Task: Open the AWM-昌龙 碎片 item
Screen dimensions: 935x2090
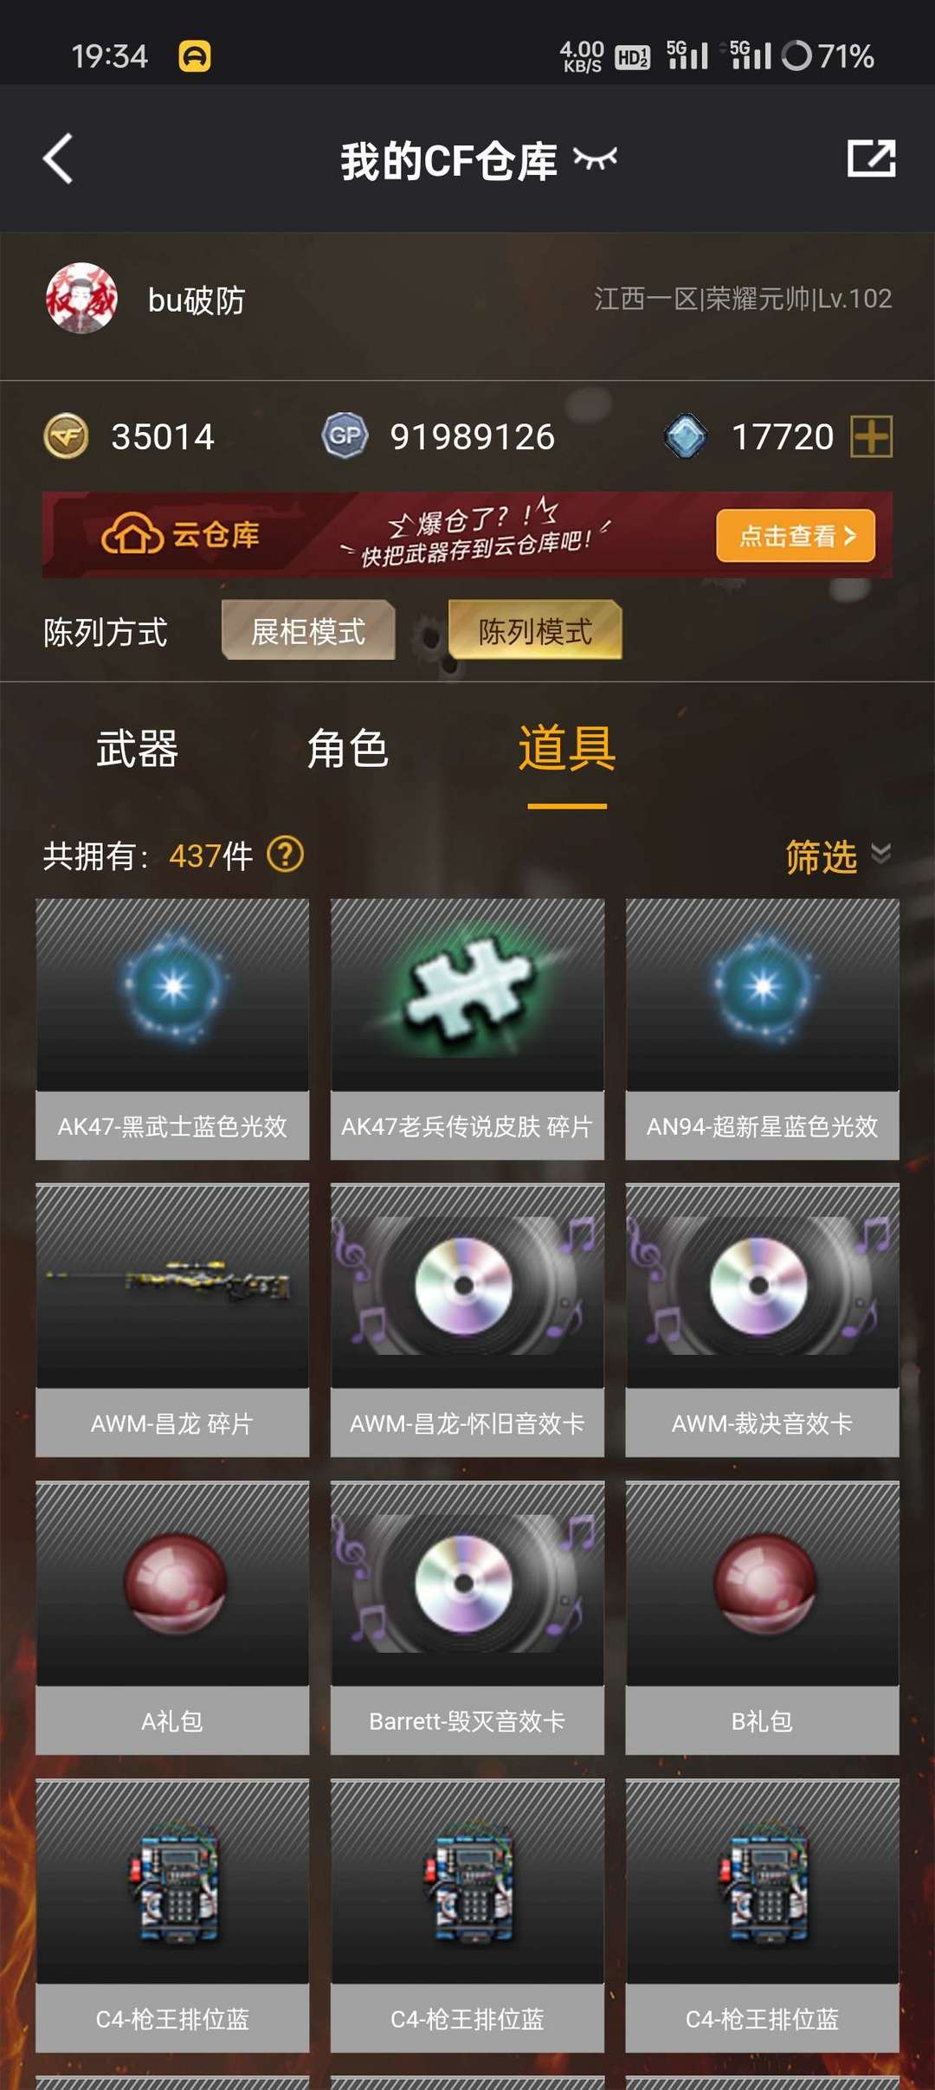Action: click(172, 1319)
